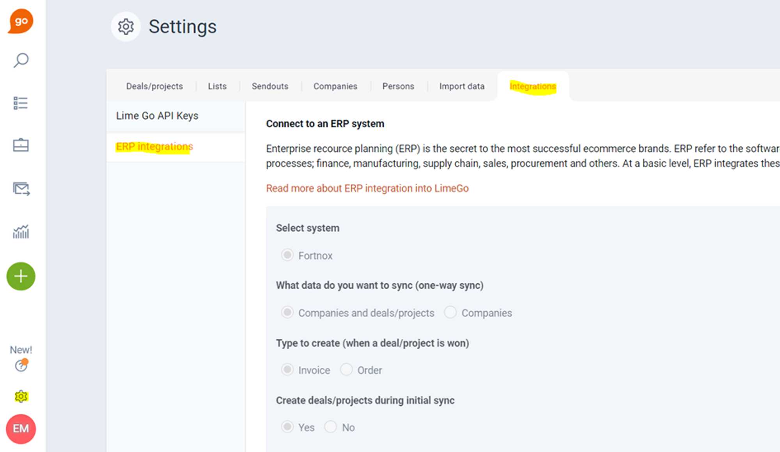Select the Companies-only sync radio button

click(x=450, y=313)
